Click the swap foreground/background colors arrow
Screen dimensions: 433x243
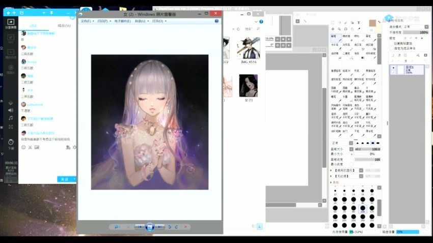pos(379,22)
